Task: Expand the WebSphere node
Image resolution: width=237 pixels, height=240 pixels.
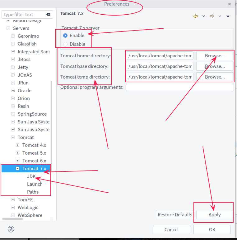Action: coord(13,215)
